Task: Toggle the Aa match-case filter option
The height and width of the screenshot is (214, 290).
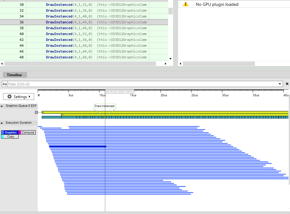Action: [5, 84]
